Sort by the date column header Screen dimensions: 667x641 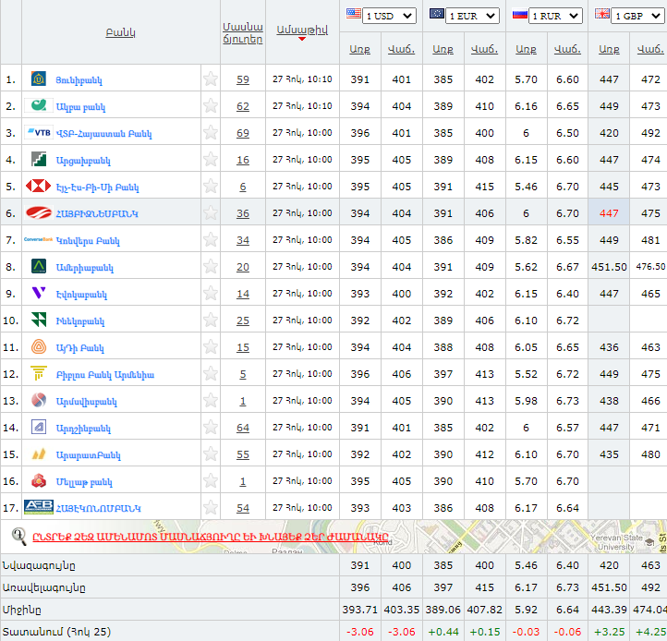[x=302, y=30]
